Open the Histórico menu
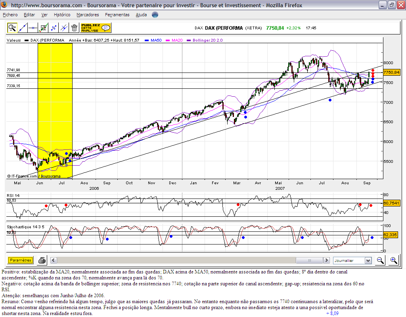Viewport: 406px width, 317px height. coord(62,15)
